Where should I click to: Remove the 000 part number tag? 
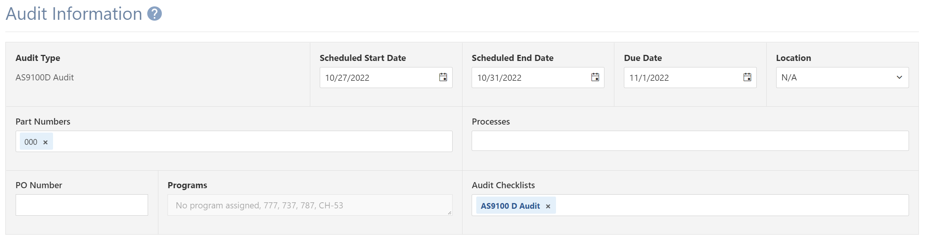point(45,142)
